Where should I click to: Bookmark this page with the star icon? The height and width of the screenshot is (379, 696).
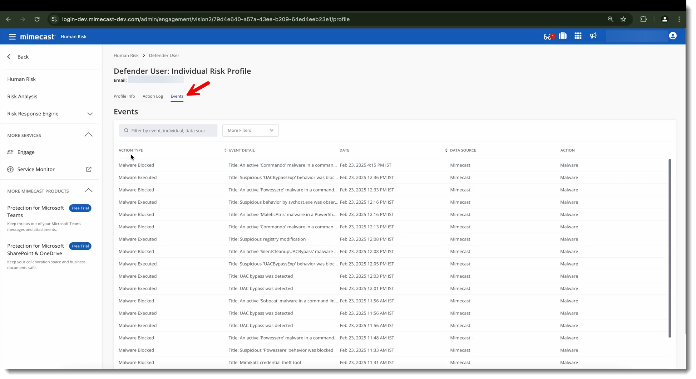point(623,19)
